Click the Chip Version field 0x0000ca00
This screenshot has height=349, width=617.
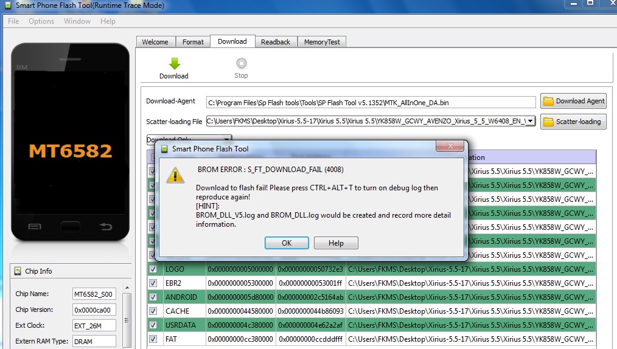click(x=94, y=309)
